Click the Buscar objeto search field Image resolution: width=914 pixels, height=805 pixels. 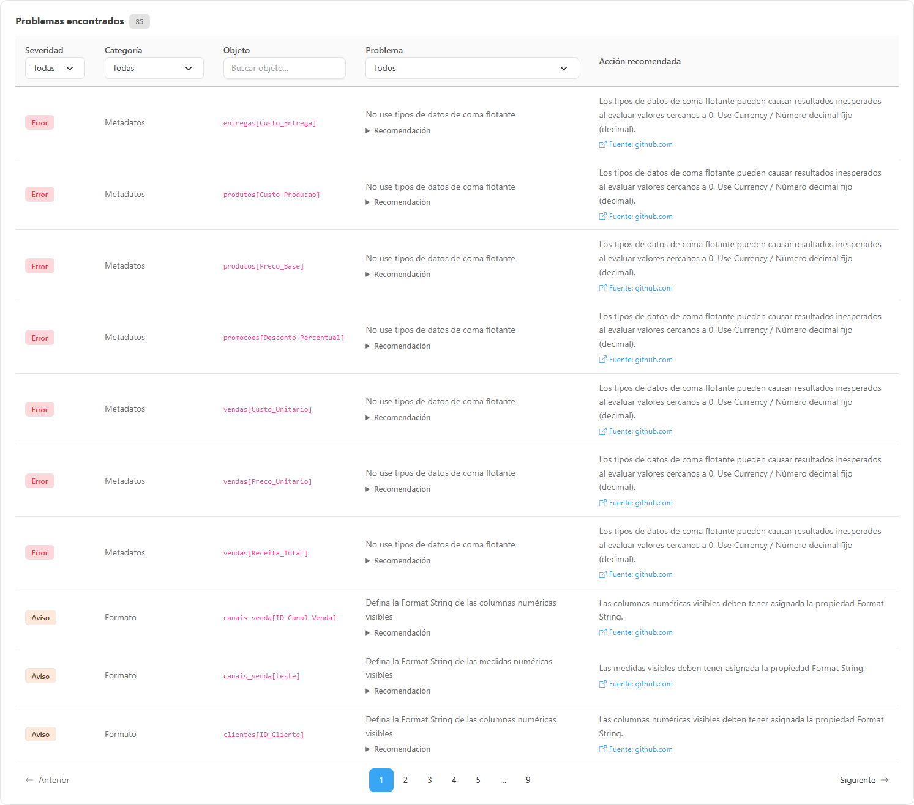pos(285,68)
